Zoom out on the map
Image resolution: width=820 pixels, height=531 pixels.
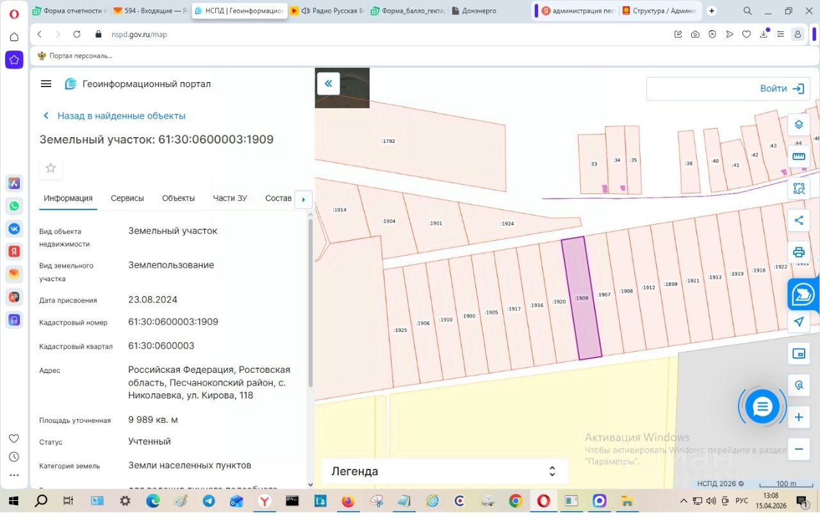pyautogui.click(x=798, y=449)
